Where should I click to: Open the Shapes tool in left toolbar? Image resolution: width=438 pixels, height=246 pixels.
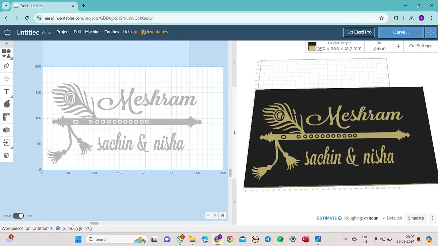(6, 54)
